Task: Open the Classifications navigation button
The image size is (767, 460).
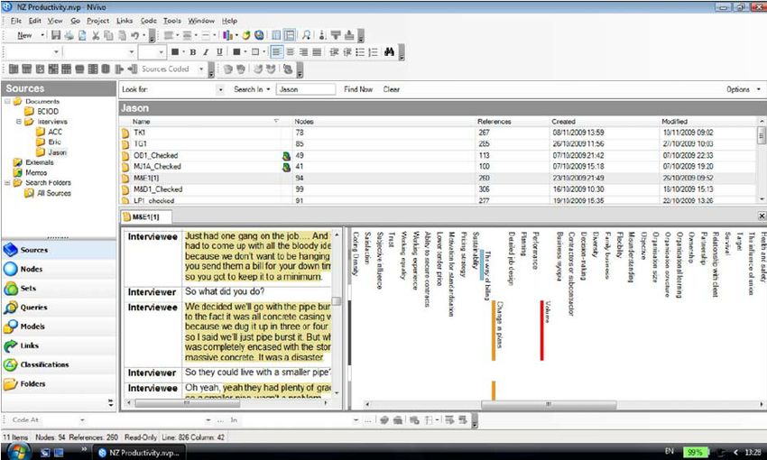Action: tap(59, 364)
